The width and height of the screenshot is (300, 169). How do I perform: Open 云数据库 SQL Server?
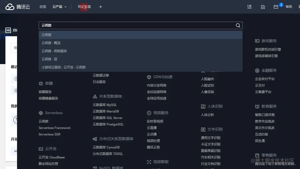click(107, 118)
